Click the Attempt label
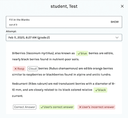The width and height of the screenshot is (128, 118). pyautogui.click(x=11, y=31)
